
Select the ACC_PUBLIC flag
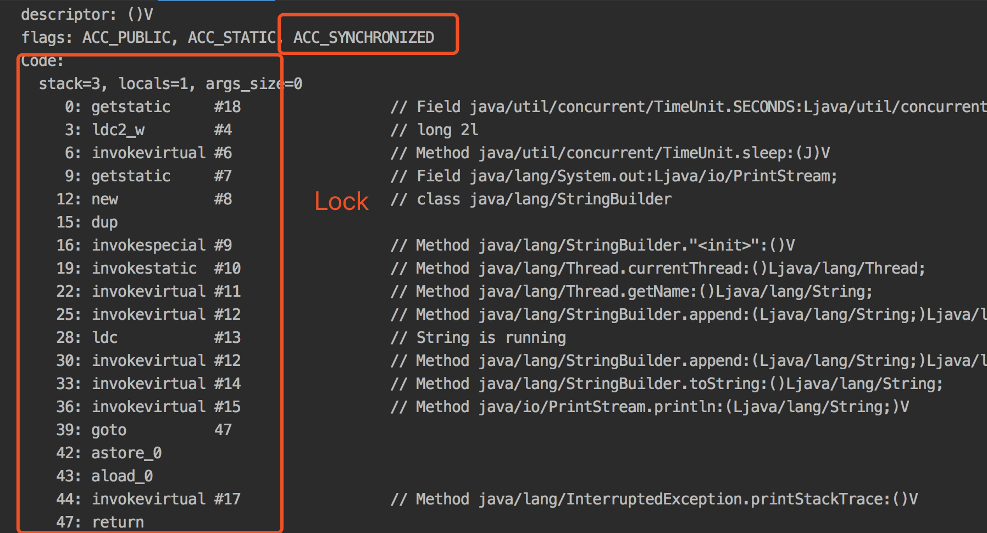point(126,37)
